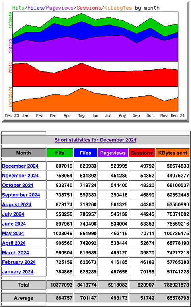Select May 2024 kilobytes value 100735175
191x307 pixels.
click(177, 234)
